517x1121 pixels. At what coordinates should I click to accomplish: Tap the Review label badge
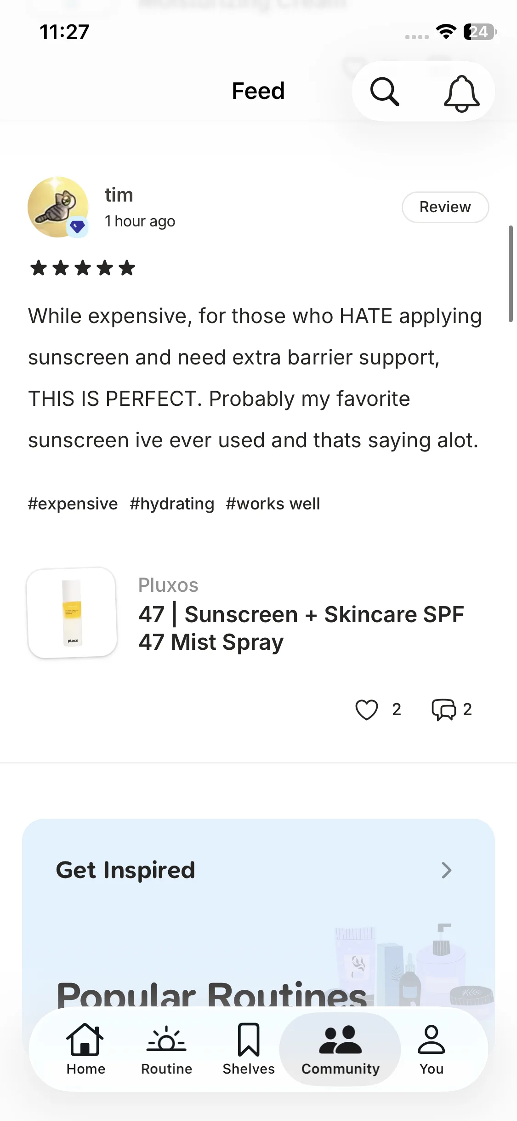click(445, 207)
